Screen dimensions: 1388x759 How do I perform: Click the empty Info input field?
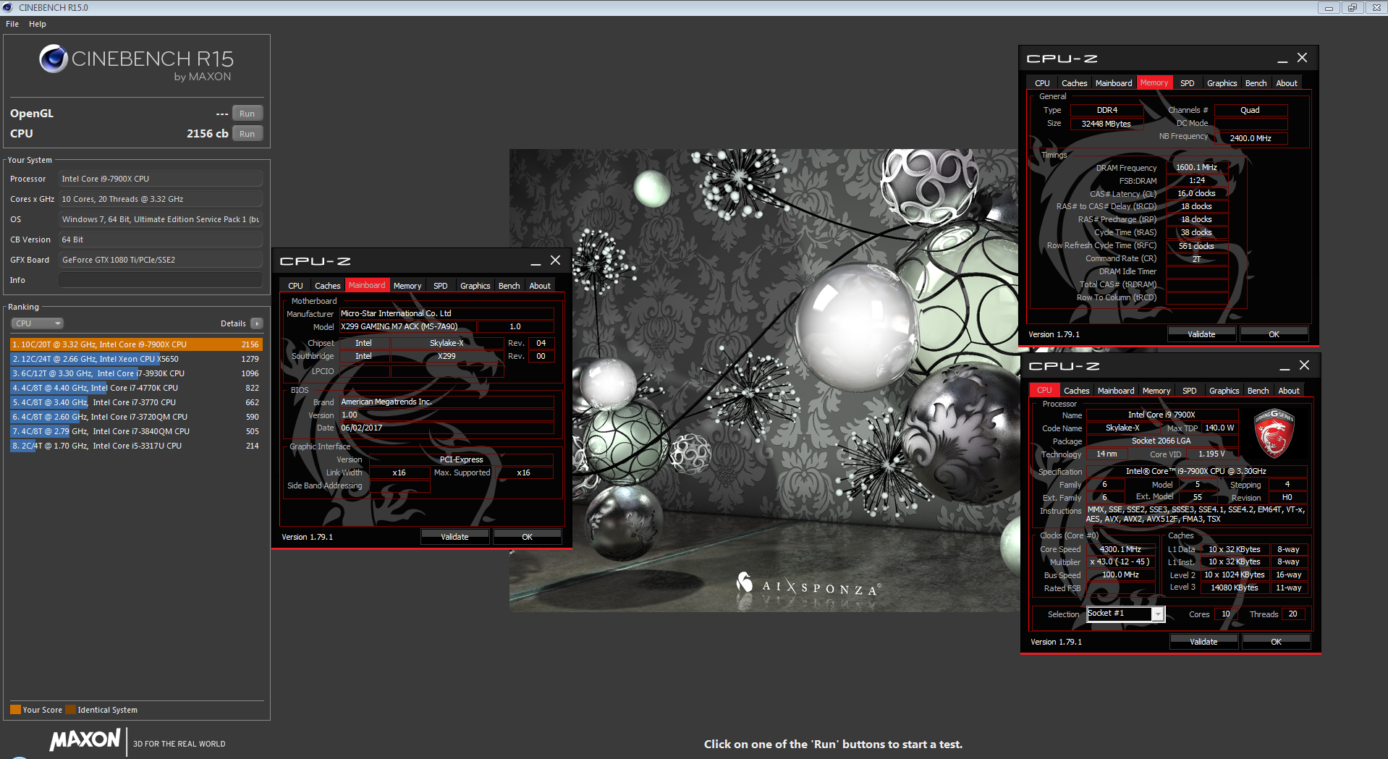(x=161, y=280)
